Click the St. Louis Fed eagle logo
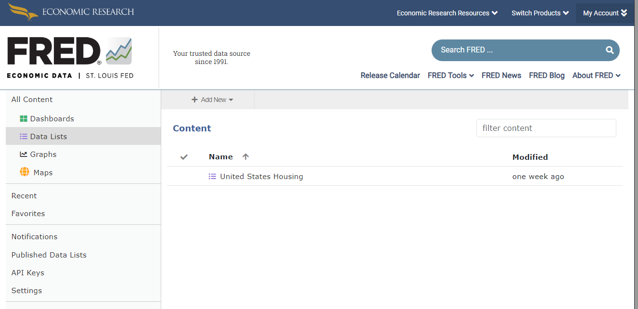638x309 pixels. tap(23, 12)
